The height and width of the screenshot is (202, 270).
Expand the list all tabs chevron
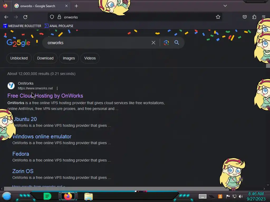(x=225, y=6)
